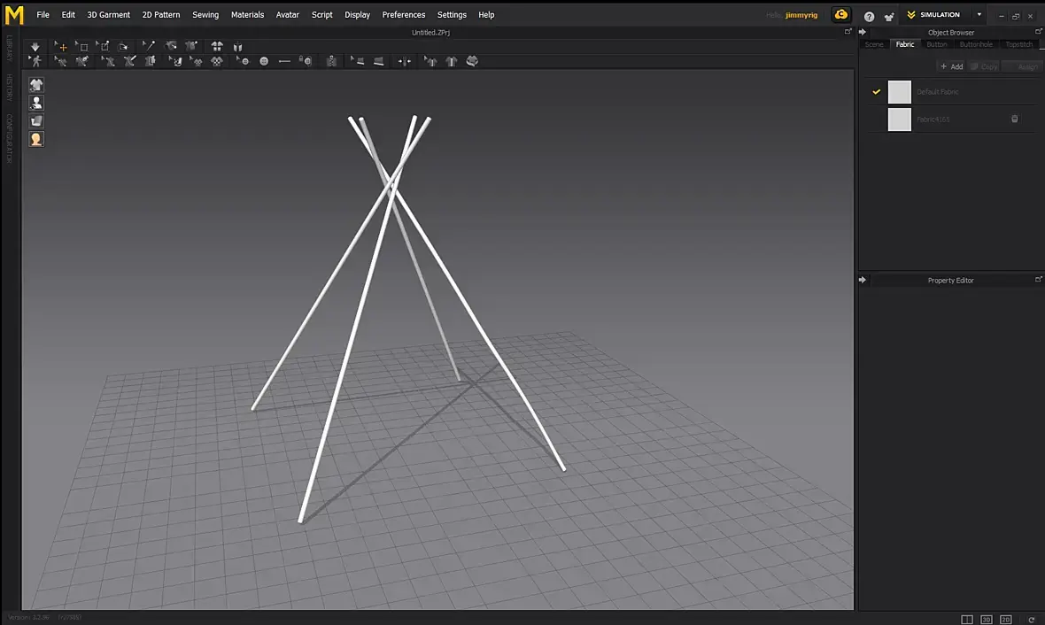Collapse the Property Editor panel arrow
Viewport: 1045px width, 625px height.
(x=863, y=280)
